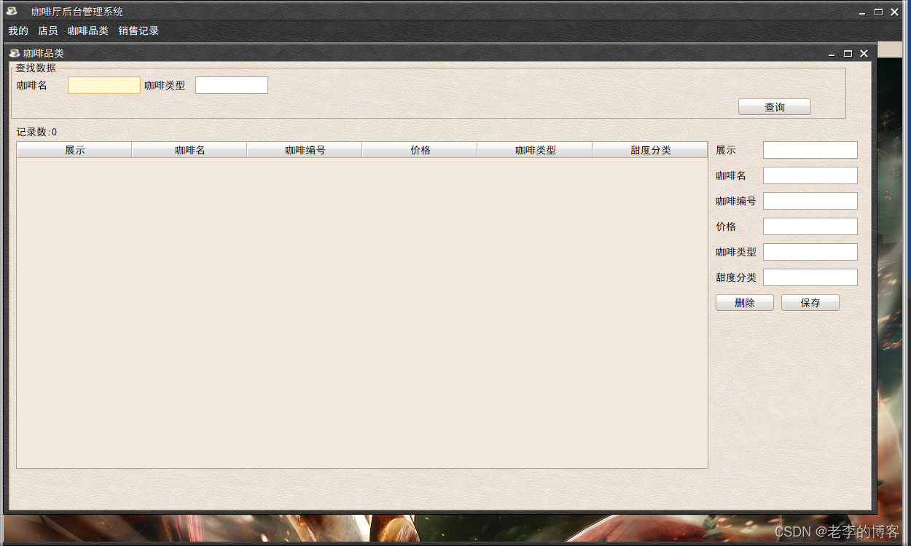911x546 pixels.
Task: Click the 删除 button
Action: tap(744, 302)
